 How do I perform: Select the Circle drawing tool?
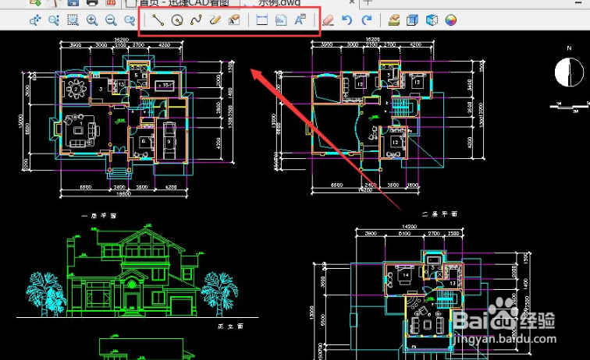[177, 20]
